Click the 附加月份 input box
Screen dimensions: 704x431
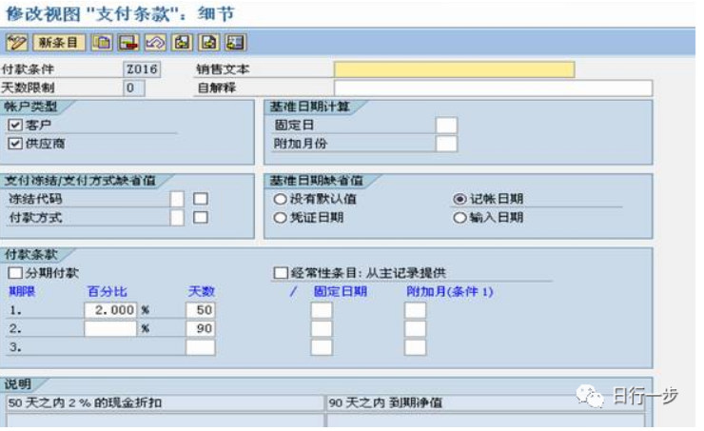[x=446, y=144]
